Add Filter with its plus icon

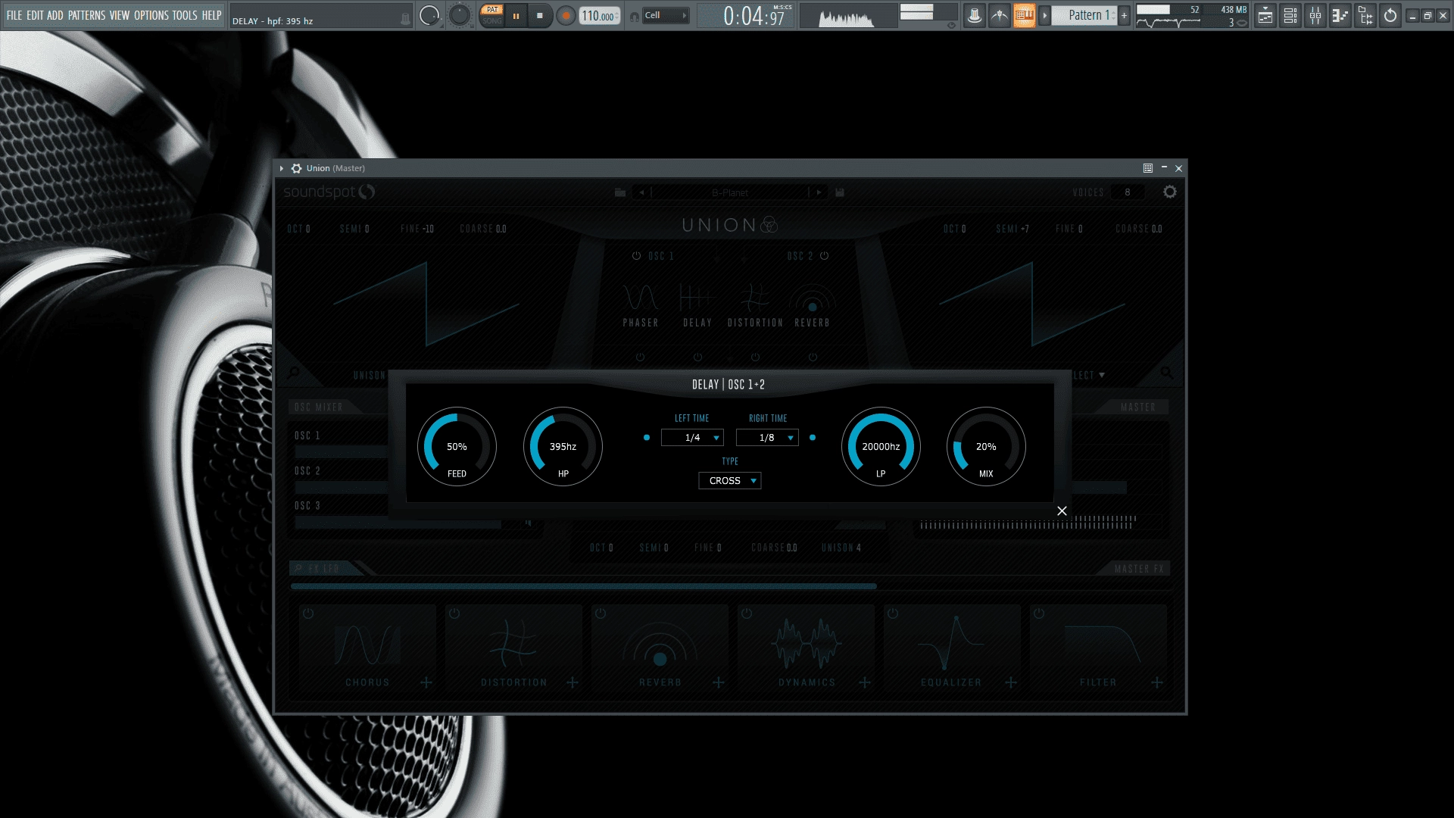(1157, 682)
